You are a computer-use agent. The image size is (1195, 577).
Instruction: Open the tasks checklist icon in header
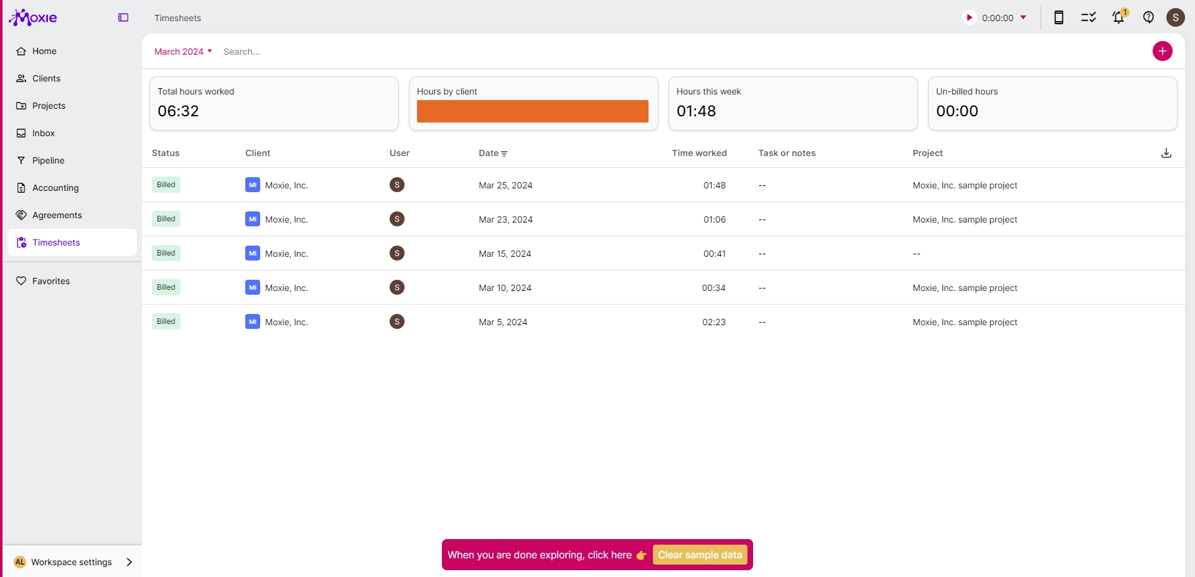(x=1088, y=17)
